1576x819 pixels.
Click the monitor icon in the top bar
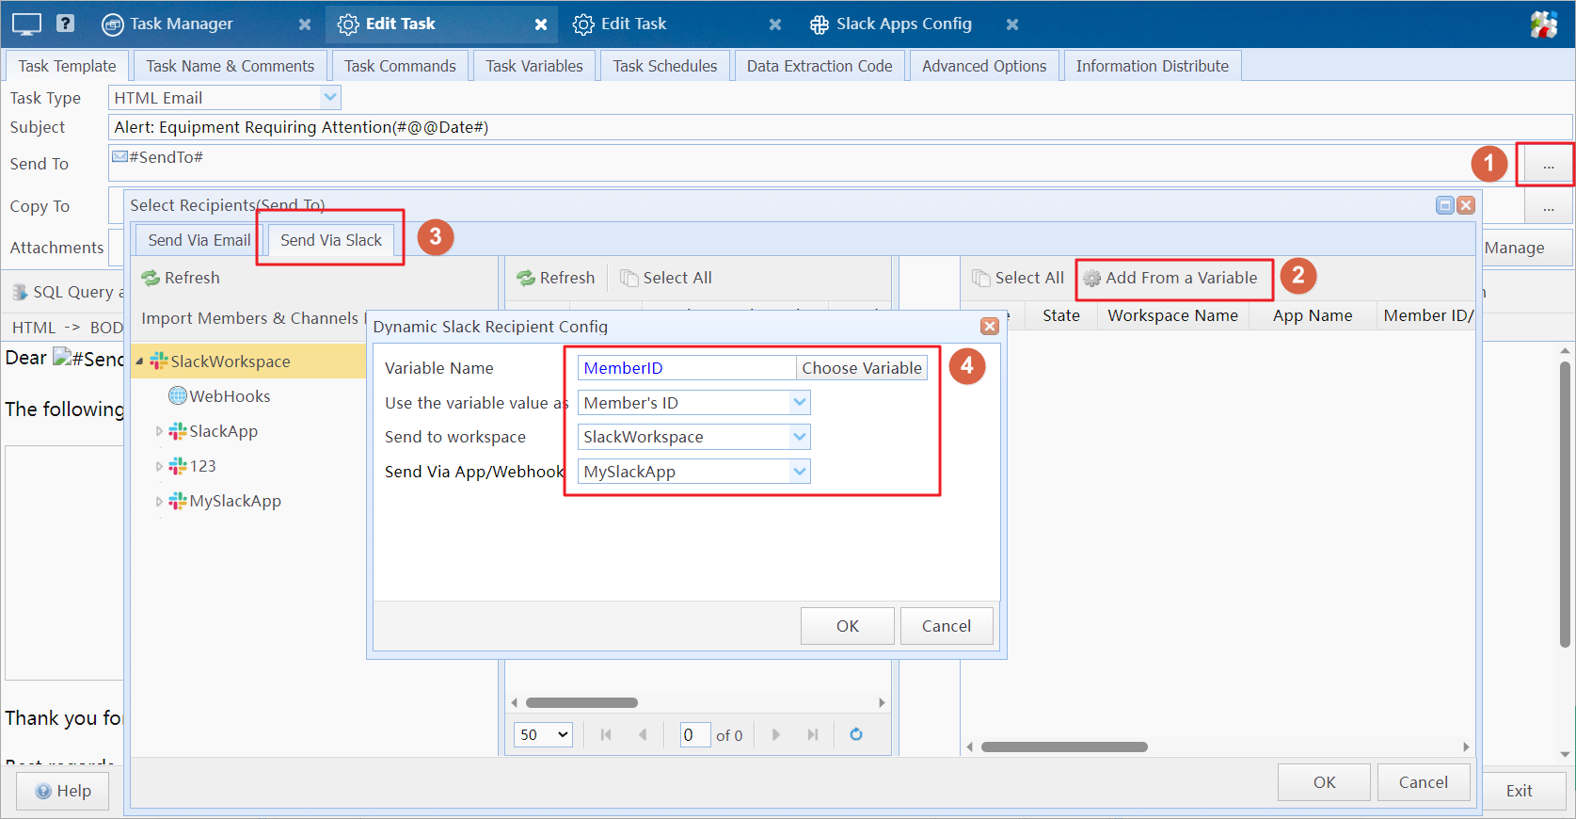(x=26, y=24)
